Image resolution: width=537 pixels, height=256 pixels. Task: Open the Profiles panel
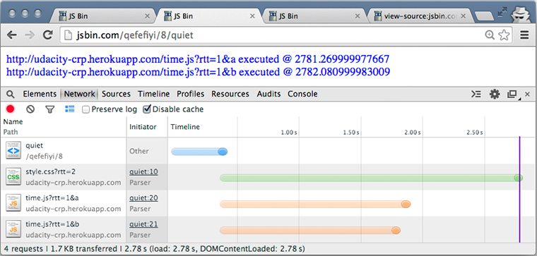click(x=190, y=94)
